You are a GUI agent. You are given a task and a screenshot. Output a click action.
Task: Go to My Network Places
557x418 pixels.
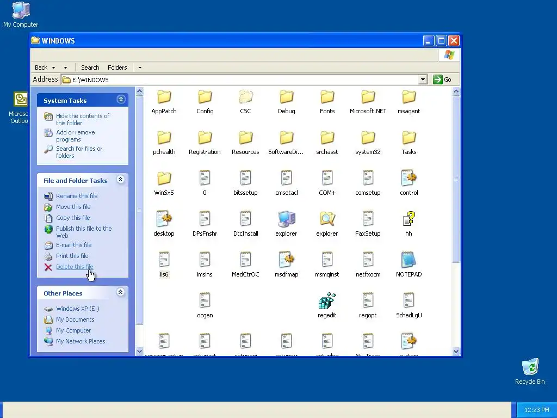(x=81, y=342)
